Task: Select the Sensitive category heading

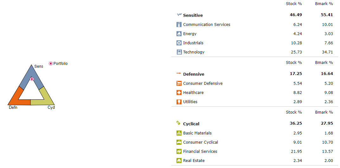Action: tap(193, 16)
